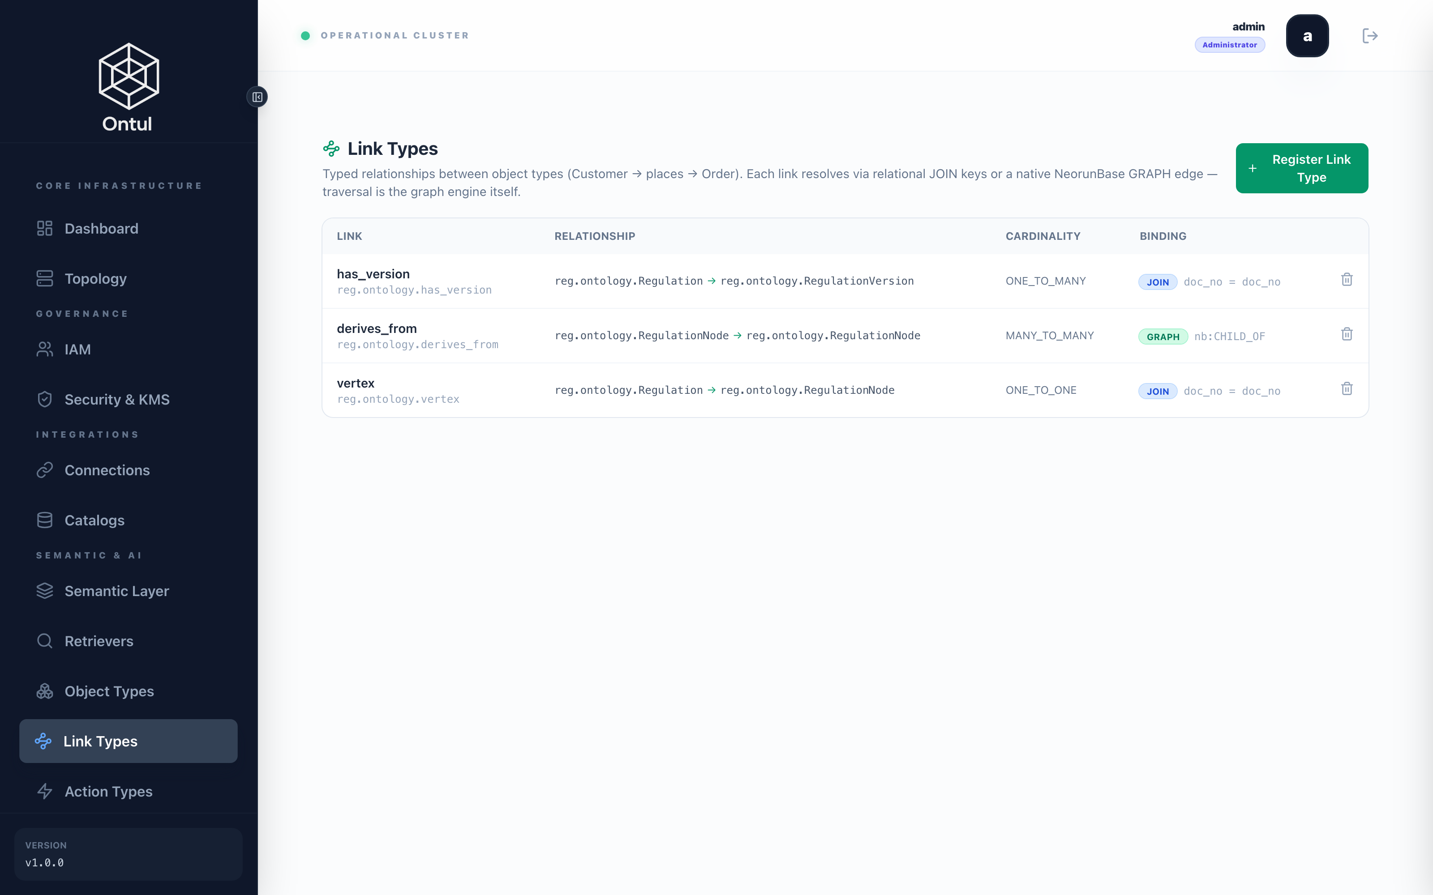
Task: Select the active Link Types menu item
Action: pos(129,741)
